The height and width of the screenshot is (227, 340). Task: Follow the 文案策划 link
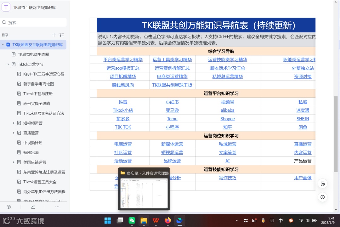coord(228,153)
